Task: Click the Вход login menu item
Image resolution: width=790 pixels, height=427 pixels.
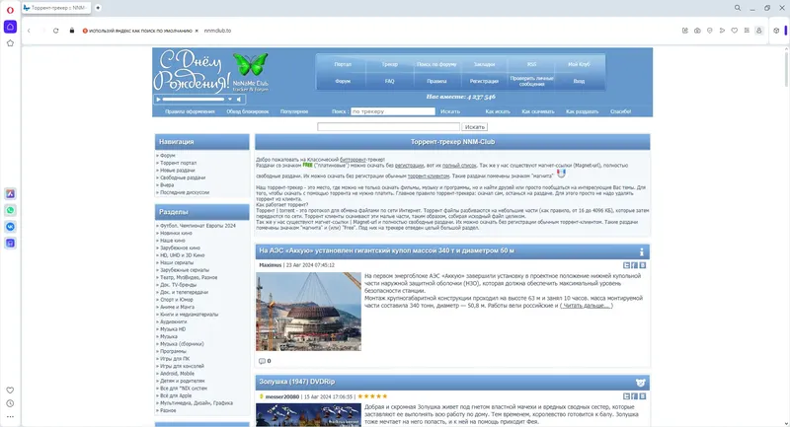Action: pos(579,81)
